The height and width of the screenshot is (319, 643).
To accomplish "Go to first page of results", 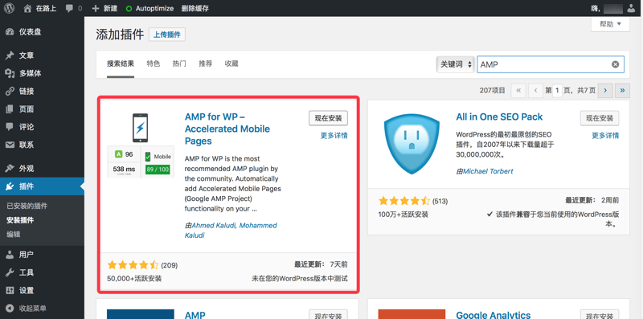I will click(518, 90).
